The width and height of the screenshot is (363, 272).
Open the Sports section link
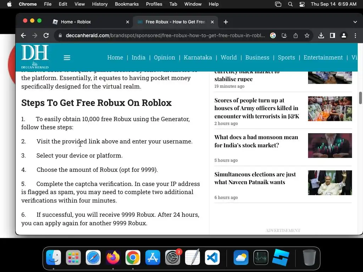coord(286,57)
